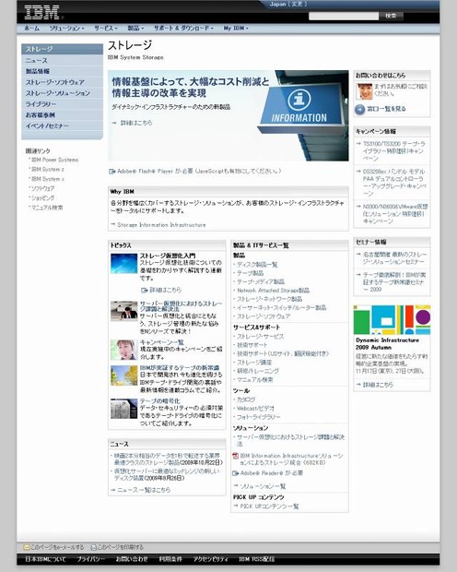Screen dimensions: 457x572
Task: Click the email this page envelope icon
Action: pos(26,547)
